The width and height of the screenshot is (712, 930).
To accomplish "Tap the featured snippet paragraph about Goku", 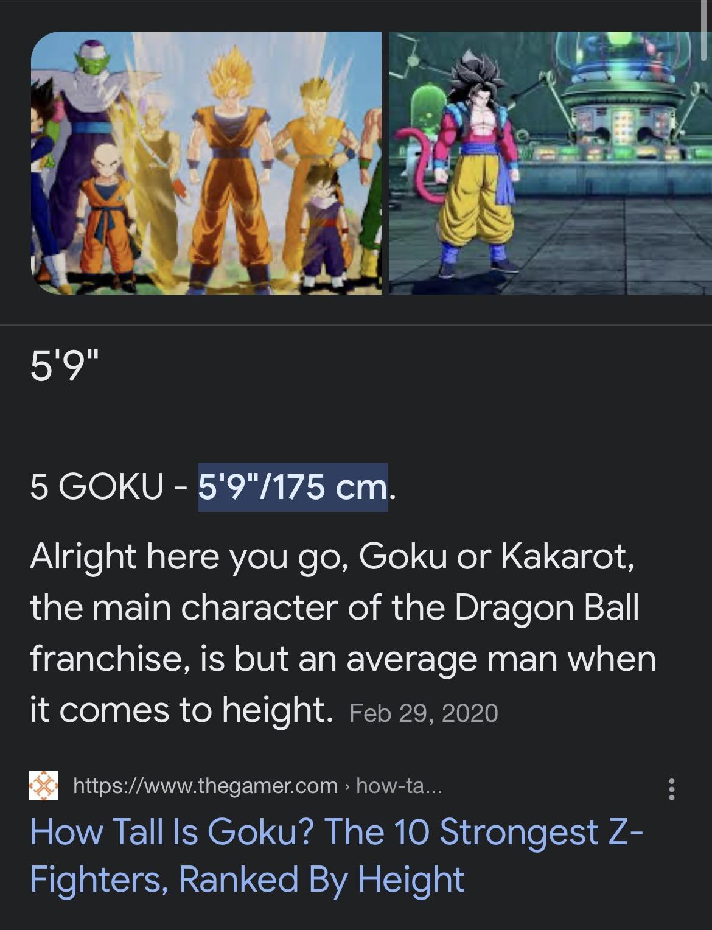I will (x=343, y=634).
